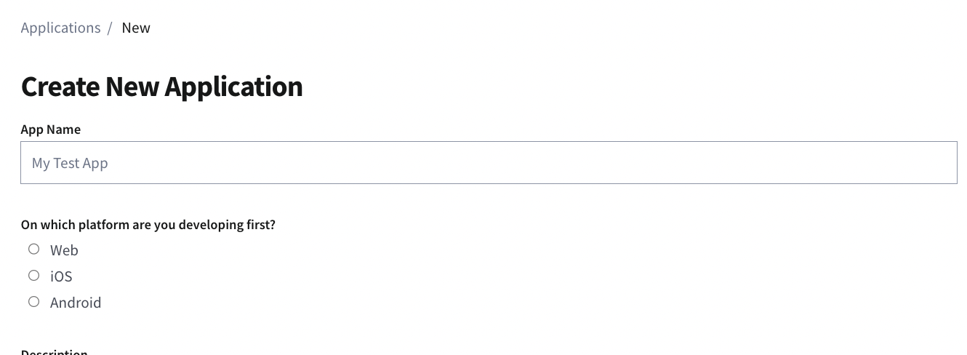Select the Android platform radio button

33,302
